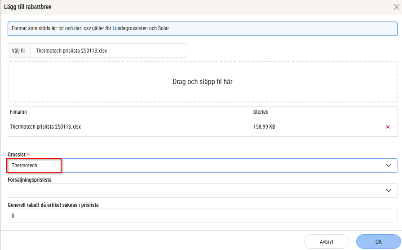Click the Lägg till rabattbrev title bar
This screenshot has width=402, height=250.
(180, 7)
